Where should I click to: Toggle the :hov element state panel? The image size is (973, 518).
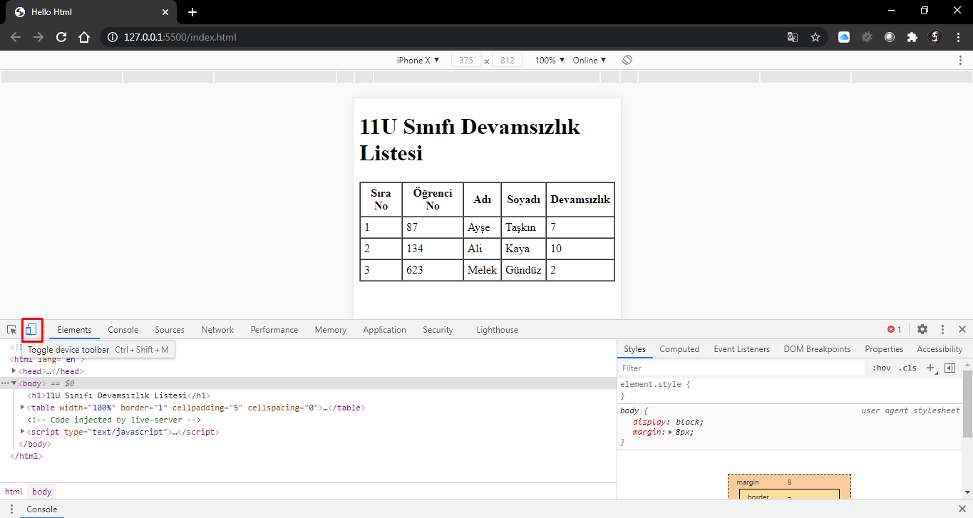882,368
